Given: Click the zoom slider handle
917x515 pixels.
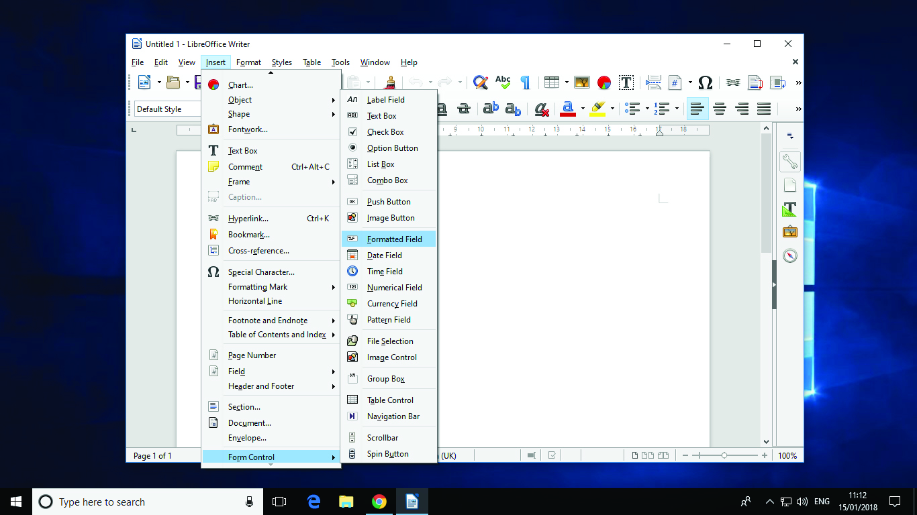Looking at the screenshot, I should click(724, 456).
